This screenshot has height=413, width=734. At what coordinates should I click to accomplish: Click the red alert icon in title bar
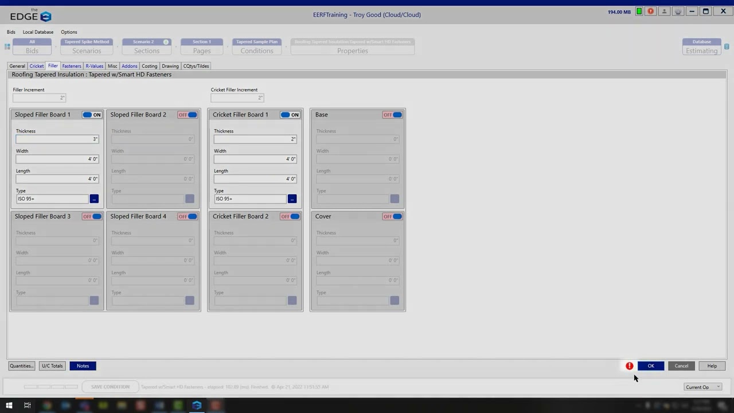651,11
